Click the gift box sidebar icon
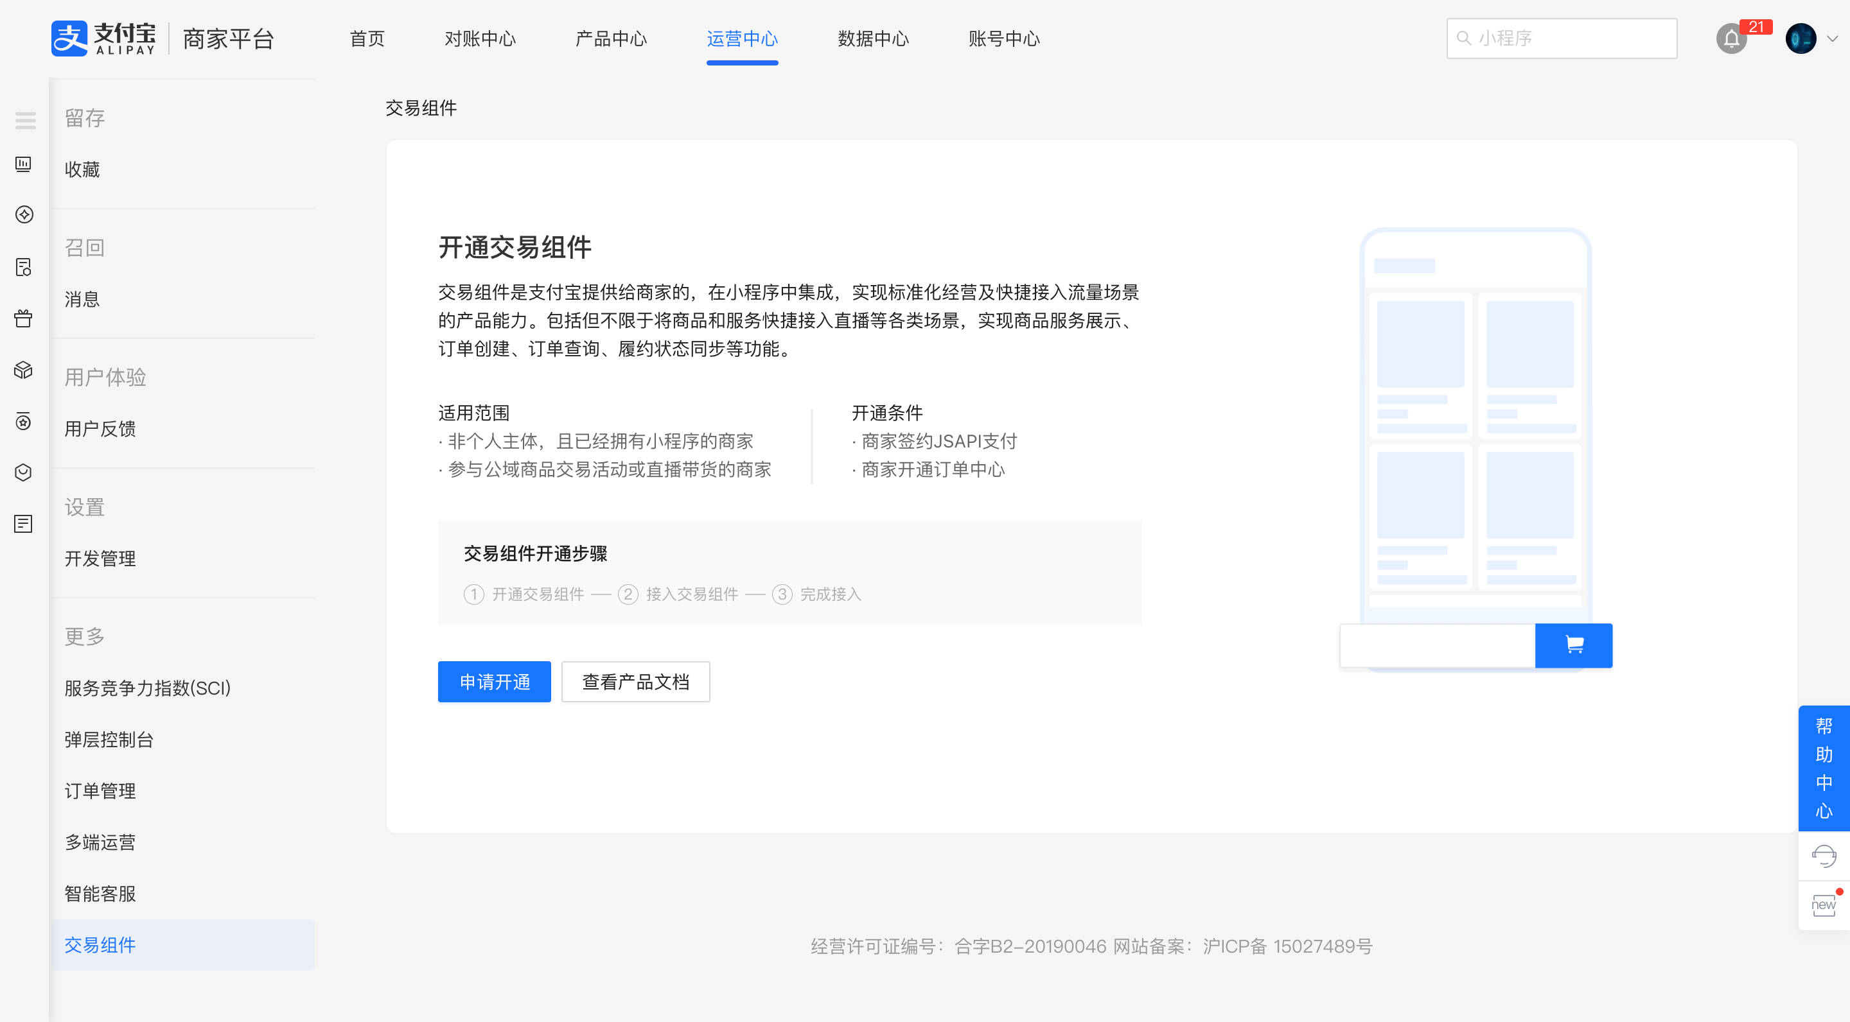Image resolution: width=1850 pixels, height=1022 pixels. [24, 318]
